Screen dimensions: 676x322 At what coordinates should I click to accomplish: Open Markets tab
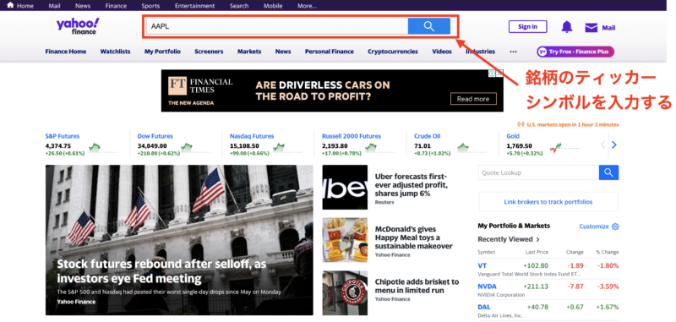[x=249, y=52]
